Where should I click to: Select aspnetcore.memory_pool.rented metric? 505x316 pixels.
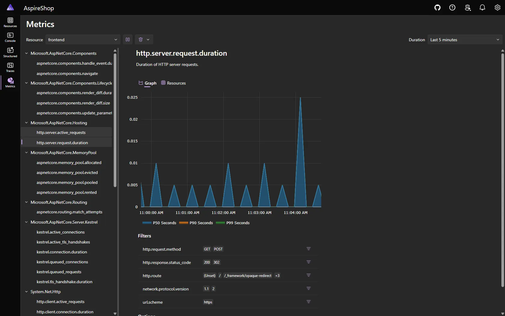[66, 192]
